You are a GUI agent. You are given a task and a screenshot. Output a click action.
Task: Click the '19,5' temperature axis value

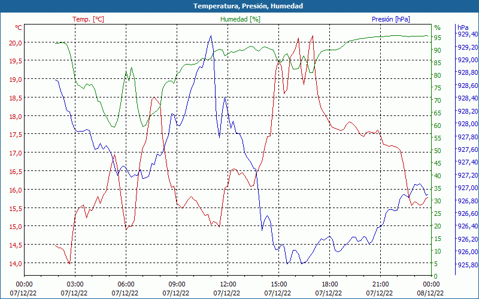pyautogui.click(x=16, y=61)
